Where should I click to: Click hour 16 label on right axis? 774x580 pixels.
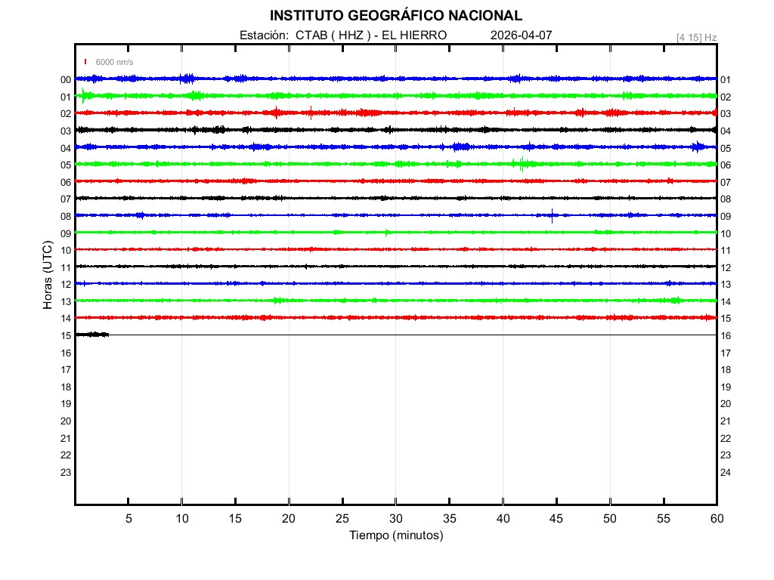(726, 336)
